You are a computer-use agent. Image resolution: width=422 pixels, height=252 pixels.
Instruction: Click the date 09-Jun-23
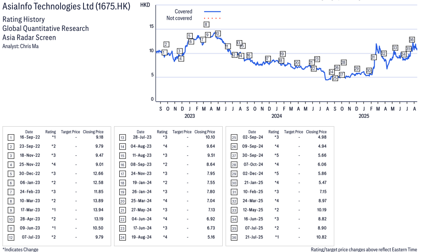coord(30,228)
